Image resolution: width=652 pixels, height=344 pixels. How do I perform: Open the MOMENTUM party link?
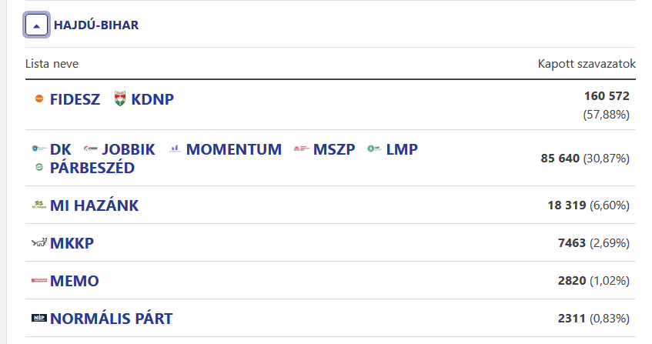(234, 149)
